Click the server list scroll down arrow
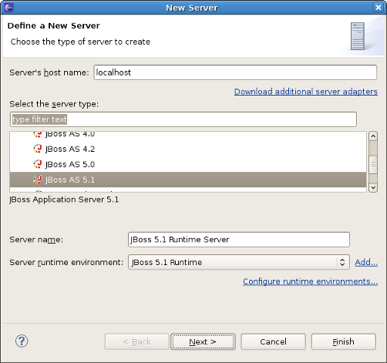 (373, 187)
